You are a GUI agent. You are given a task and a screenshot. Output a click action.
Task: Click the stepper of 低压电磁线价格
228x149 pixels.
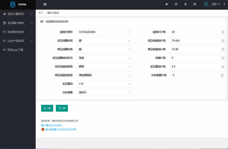pos(223,41)
